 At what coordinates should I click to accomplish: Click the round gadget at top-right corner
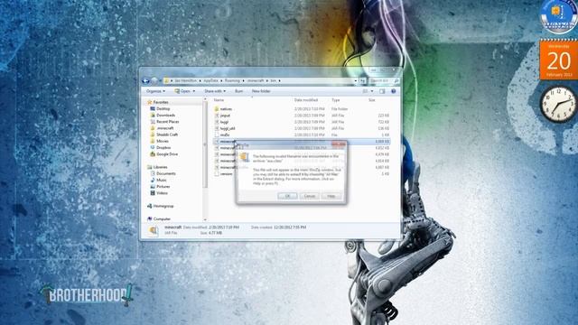pos(559,15)
